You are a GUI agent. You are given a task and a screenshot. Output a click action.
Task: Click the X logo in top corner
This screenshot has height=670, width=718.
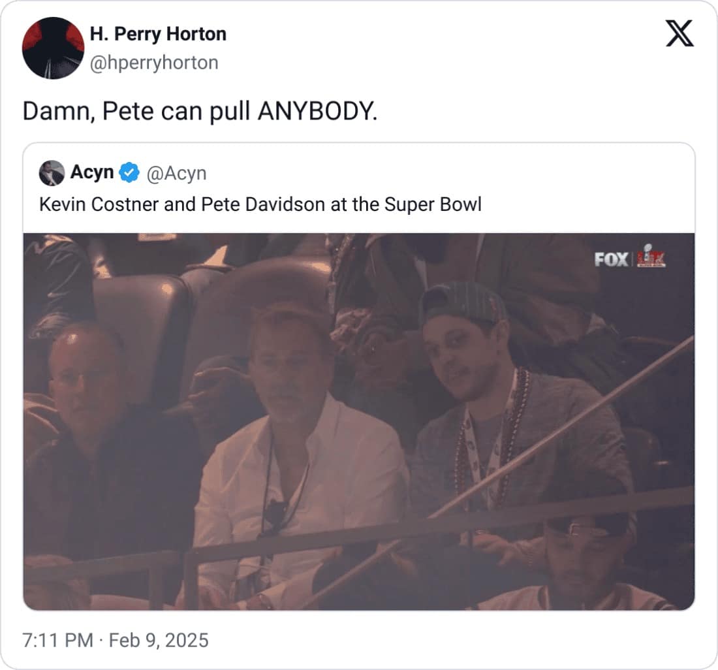pyautogui.click(x=679, y=33)
